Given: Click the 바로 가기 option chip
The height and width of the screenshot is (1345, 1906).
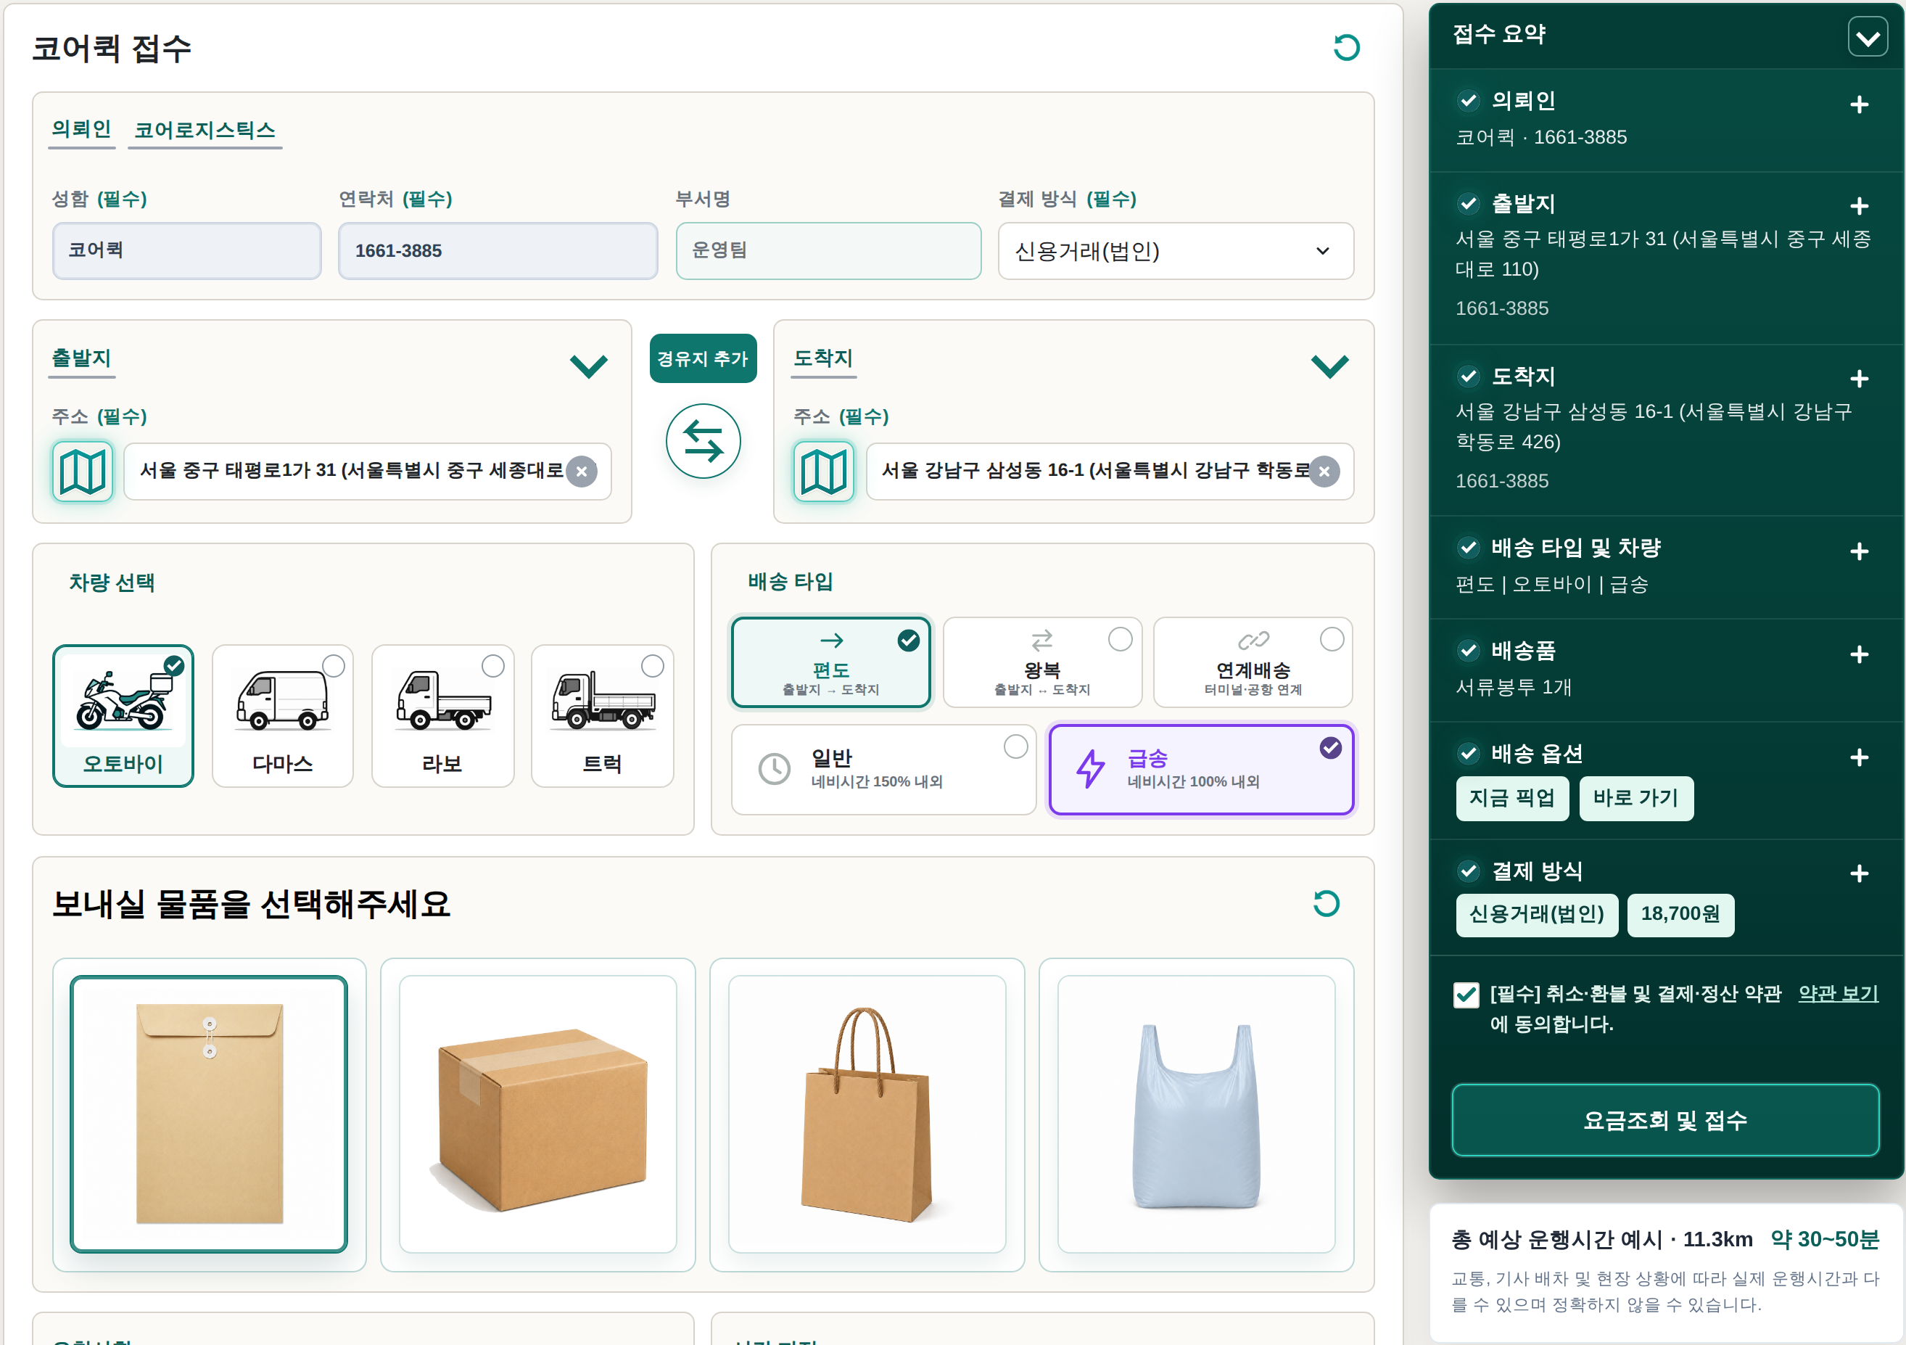Looking at the screenshot, I should coord(1635,799).
